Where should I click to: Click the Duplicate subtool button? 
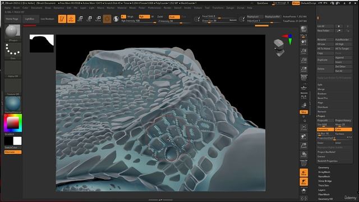325,60
